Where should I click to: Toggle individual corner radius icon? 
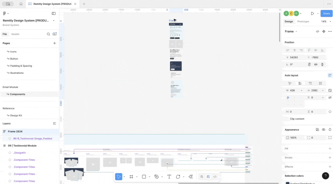point(330,138)
